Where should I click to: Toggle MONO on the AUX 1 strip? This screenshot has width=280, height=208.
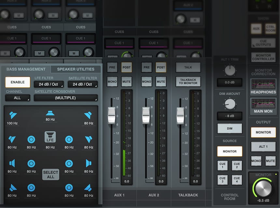[x=112, y=82]
